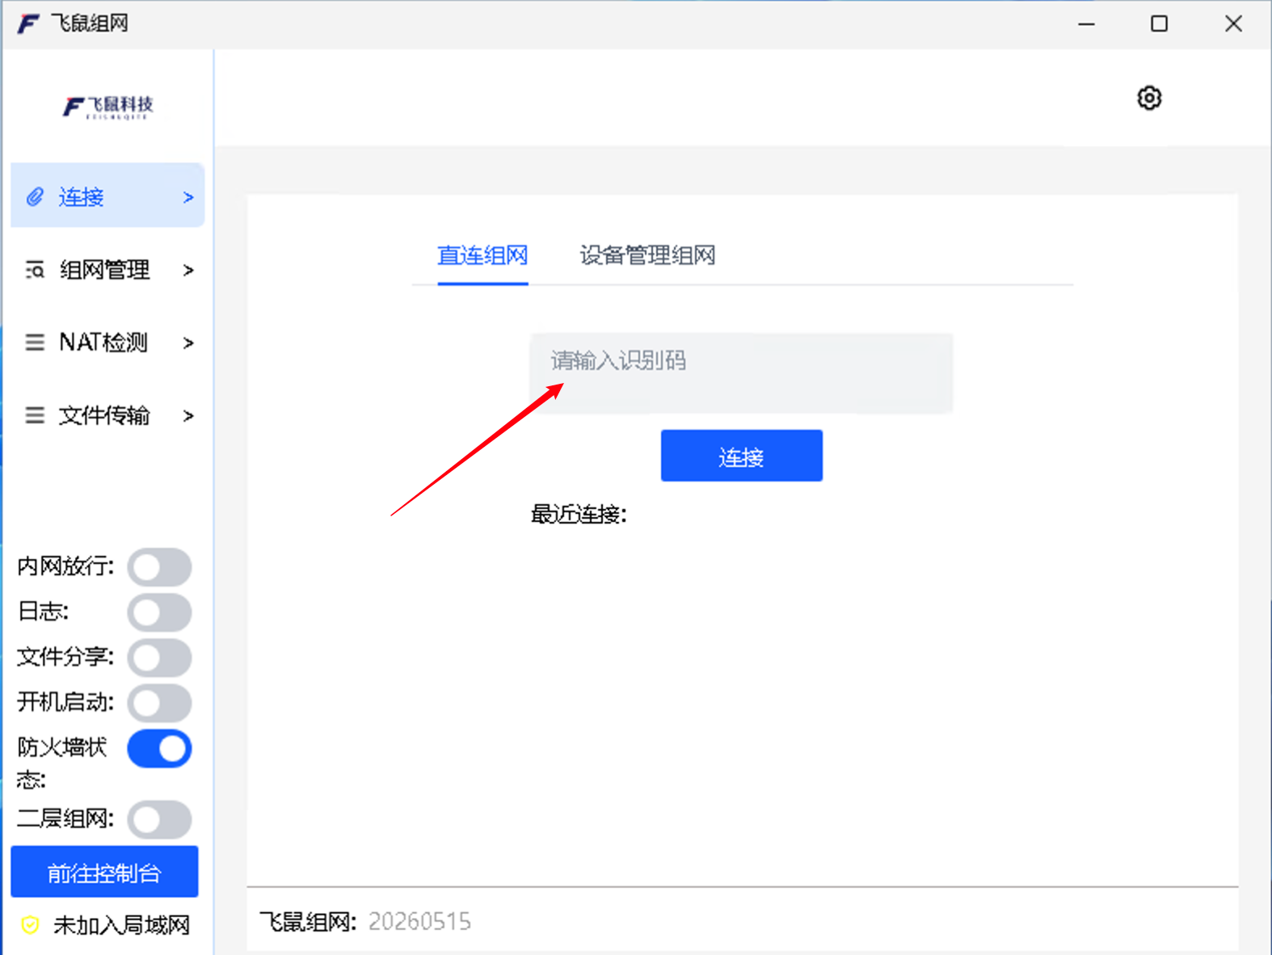This screenshot has width=1272, height=955.
Task: Toggle the 内网放行 switch
Action: [x=159, y=567]
